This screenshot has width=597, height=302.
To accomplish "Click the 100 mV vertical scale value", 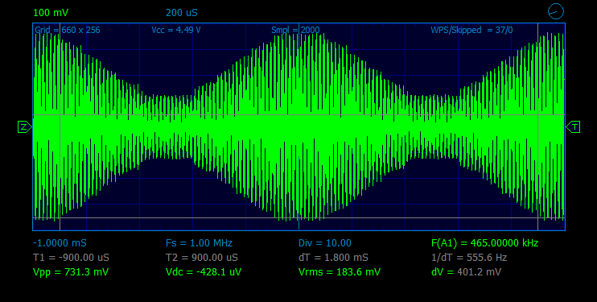I will (x=51, y=13).
